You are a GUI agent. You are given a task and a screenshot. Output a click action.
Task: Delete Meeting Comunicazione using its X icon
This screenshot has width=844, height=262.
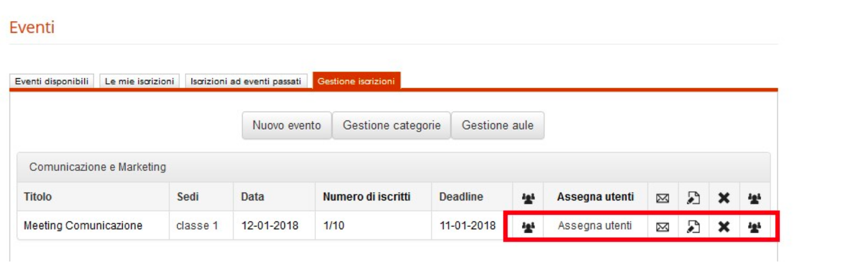click(x=723, y=226)
